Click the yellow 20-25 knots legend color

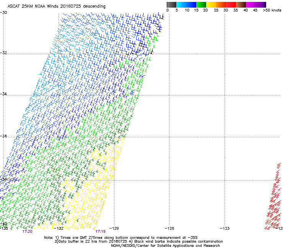pyautogui.click(x=211, y=5)
